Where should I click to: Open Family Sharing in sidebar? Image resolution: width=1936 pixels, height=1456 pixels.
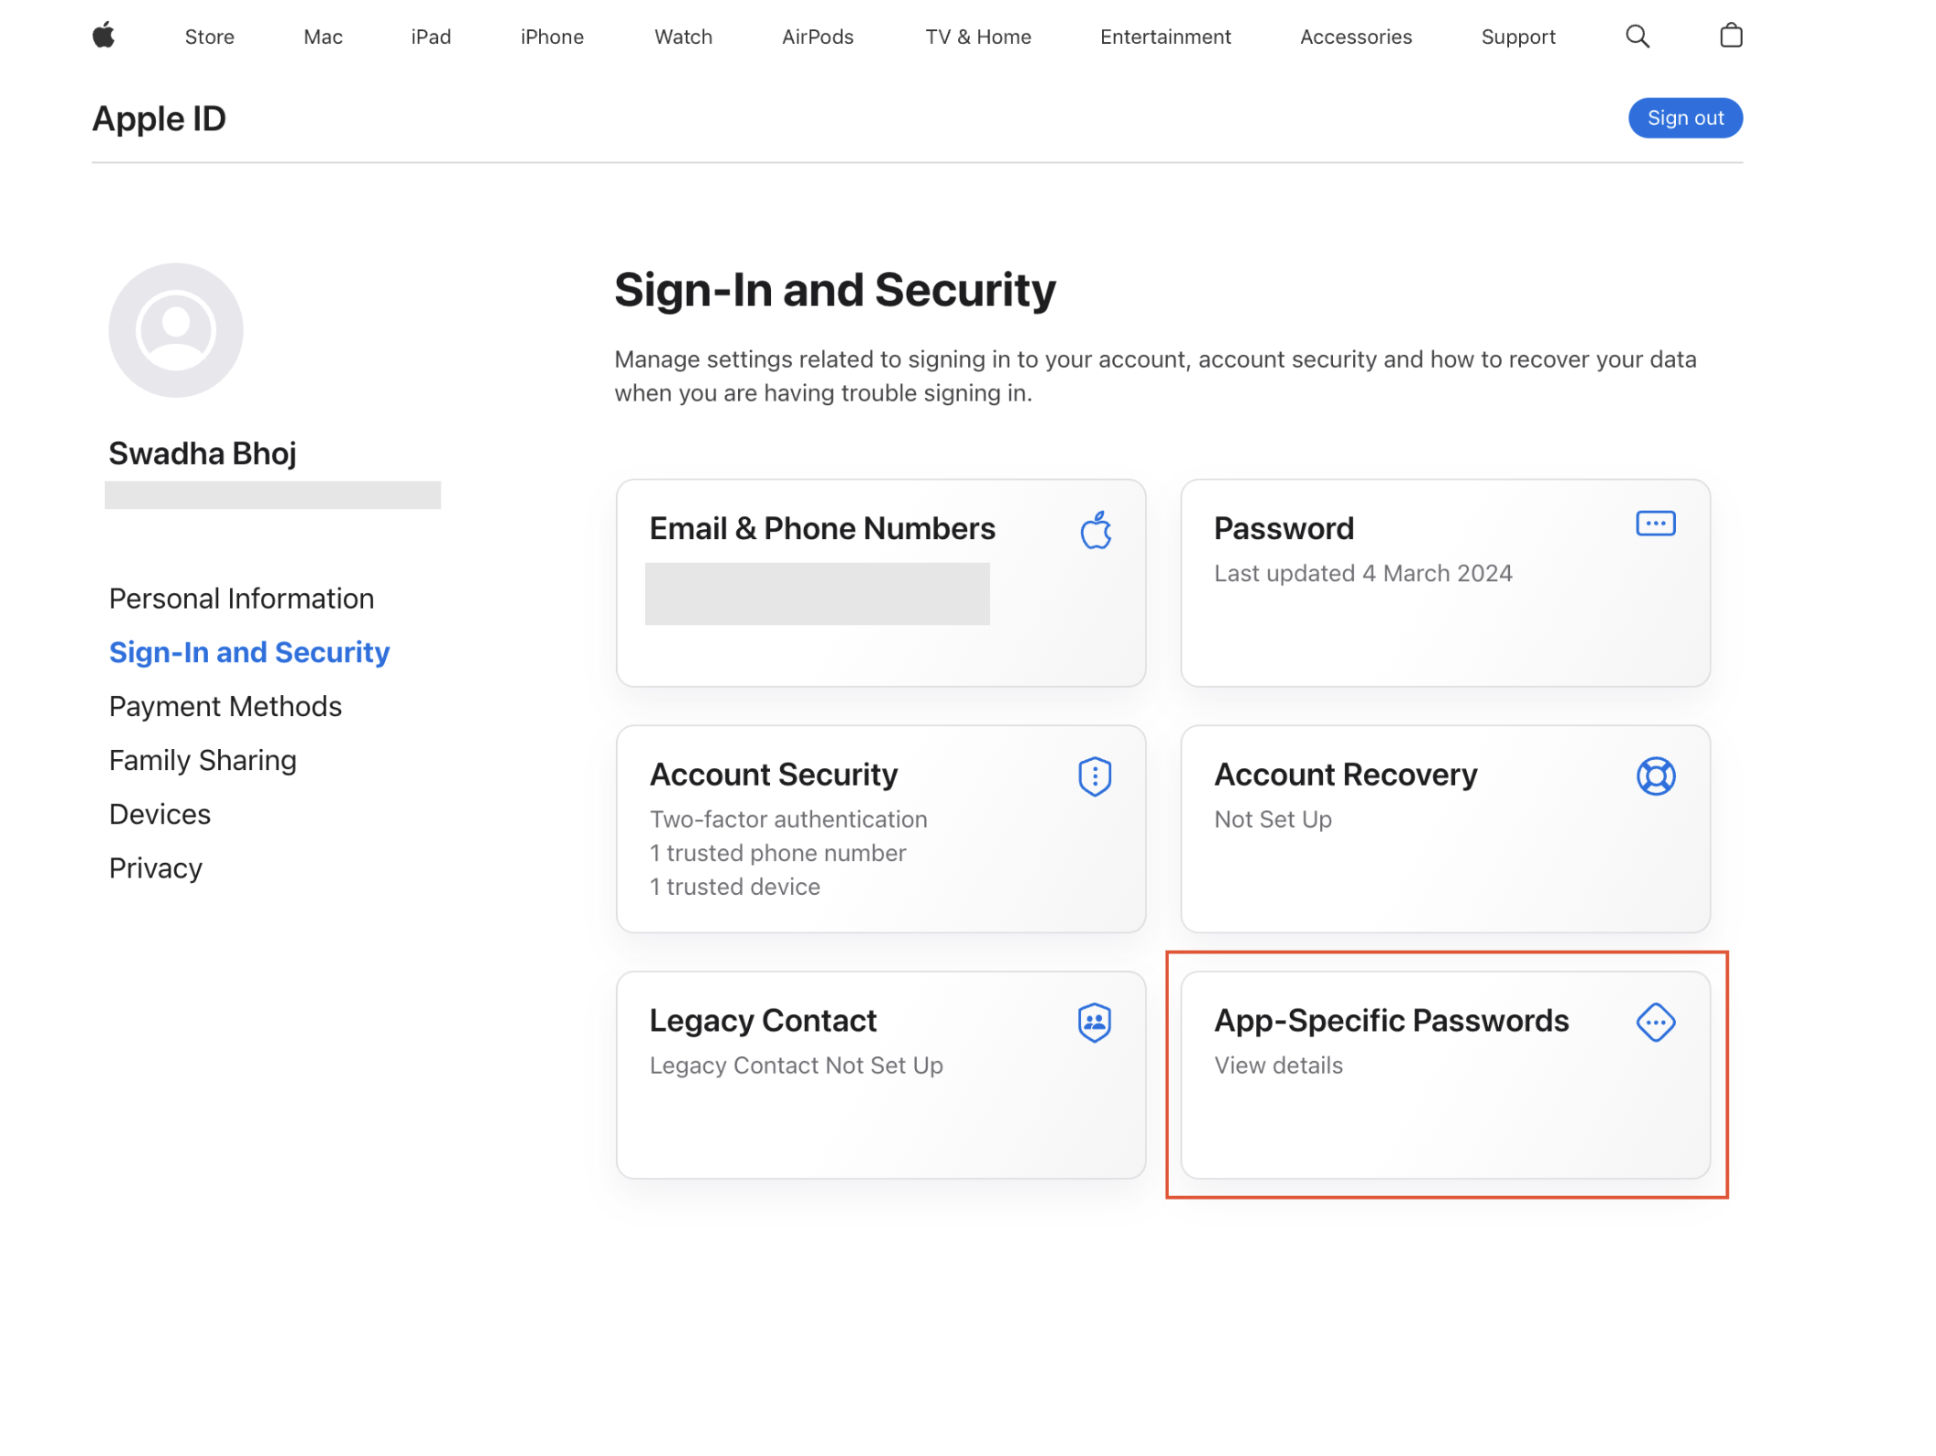point(203,760)
